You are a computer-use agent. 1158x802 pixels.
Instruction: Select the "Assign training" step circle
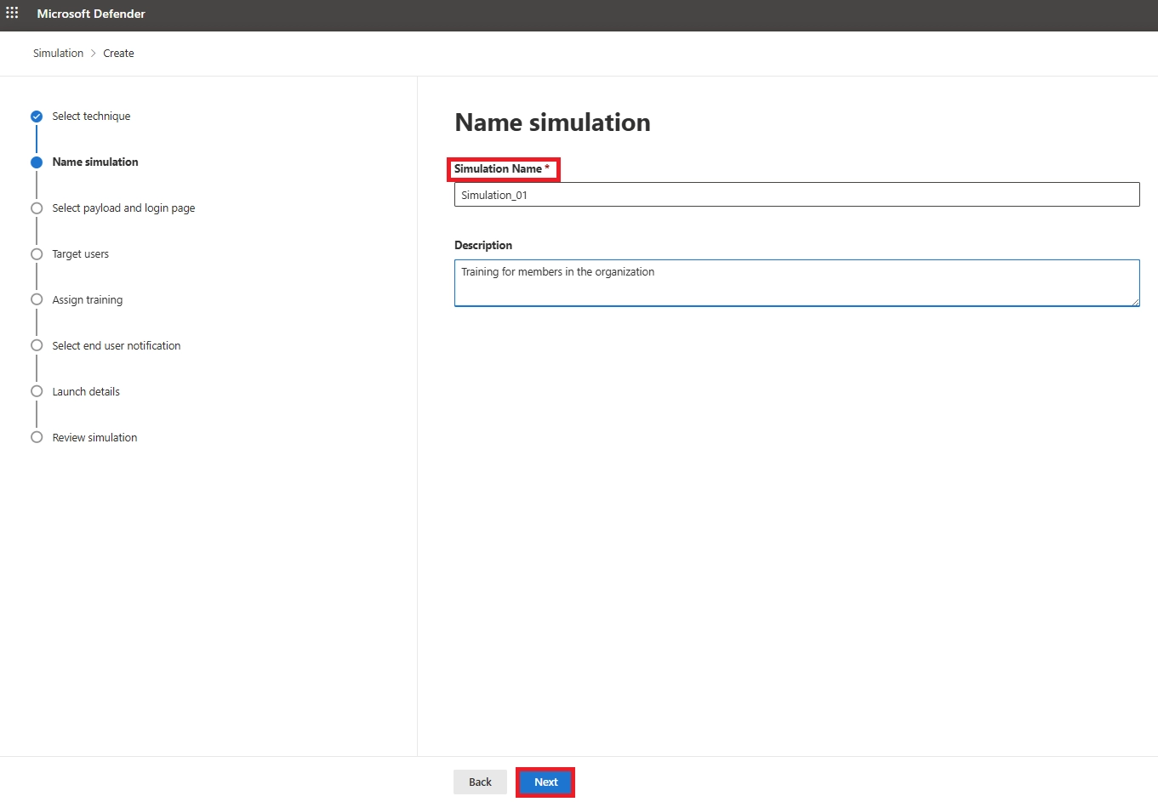pos(36,299)
